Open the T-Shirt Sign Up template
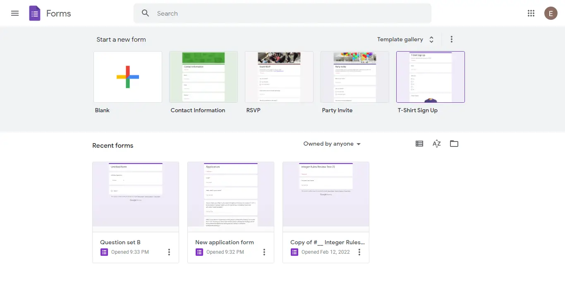 point(431,77)
